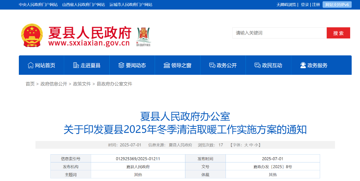This screenshot has width=360, height=181.
Task: Open 政务服务 navigation tab
Action: [314, 65]
